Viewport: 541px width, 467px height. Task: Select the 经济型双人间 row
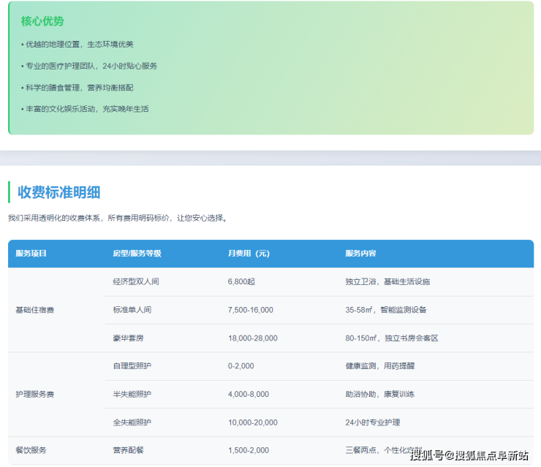[x=136, y=281]
